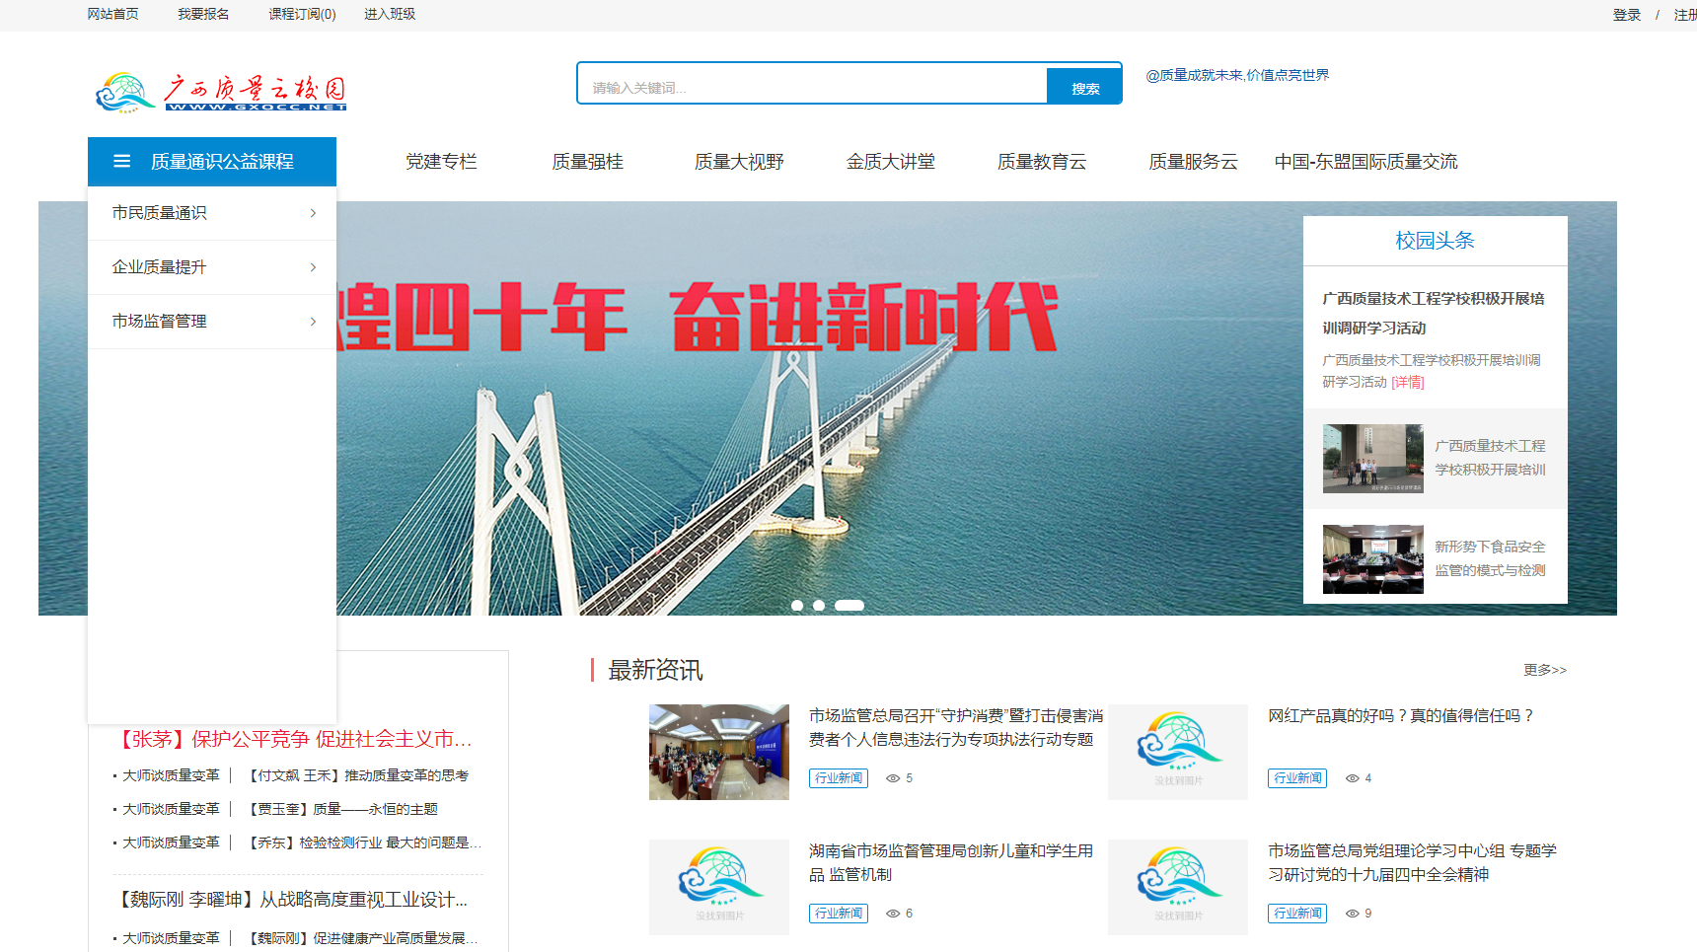Open 市场监管总局召开“守护消费” news article
The image size is (1697, 952).
click(956, 728)
